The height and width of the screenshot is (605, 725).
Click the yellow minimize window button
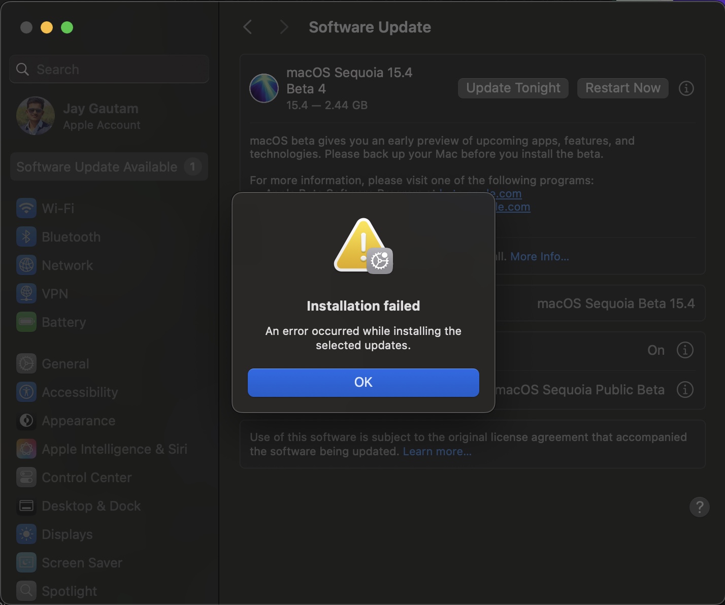pos(47,27)
